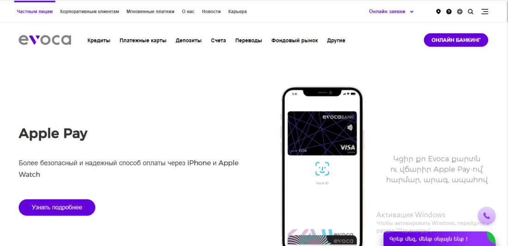
Task: Open the Фондовый рынок menu
Action: point(295,41)
